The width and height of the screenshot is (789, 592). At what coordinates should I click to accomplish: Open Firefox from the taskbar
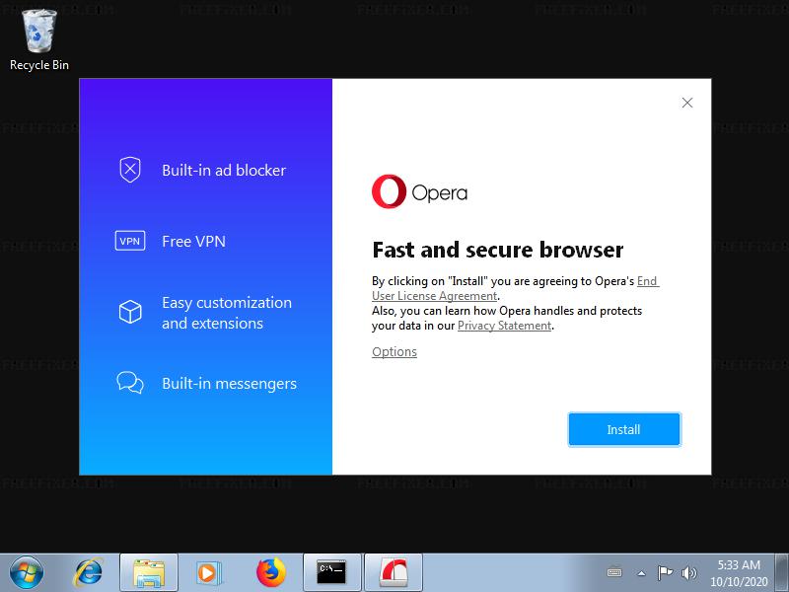(x=269, y=571)
